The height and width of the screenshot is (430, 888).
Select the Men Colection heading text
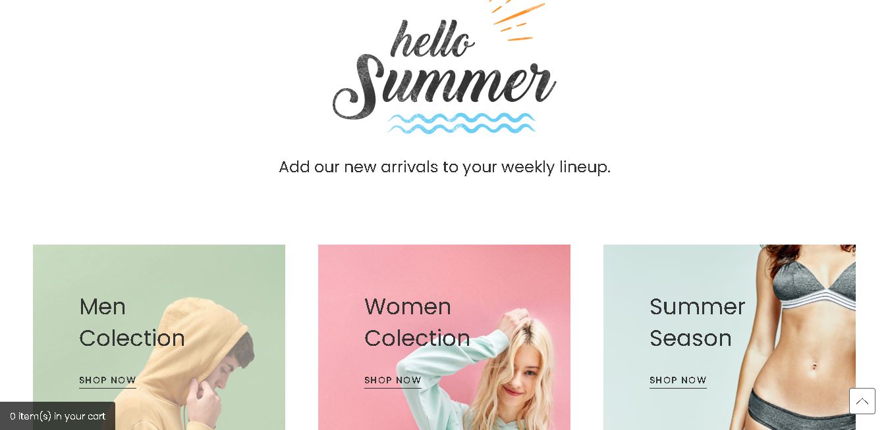(132, 322)
